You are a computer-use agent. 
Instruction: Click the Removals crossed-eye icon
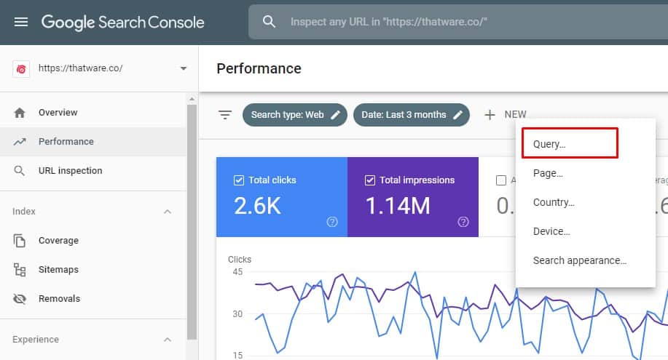pos(20,299)
